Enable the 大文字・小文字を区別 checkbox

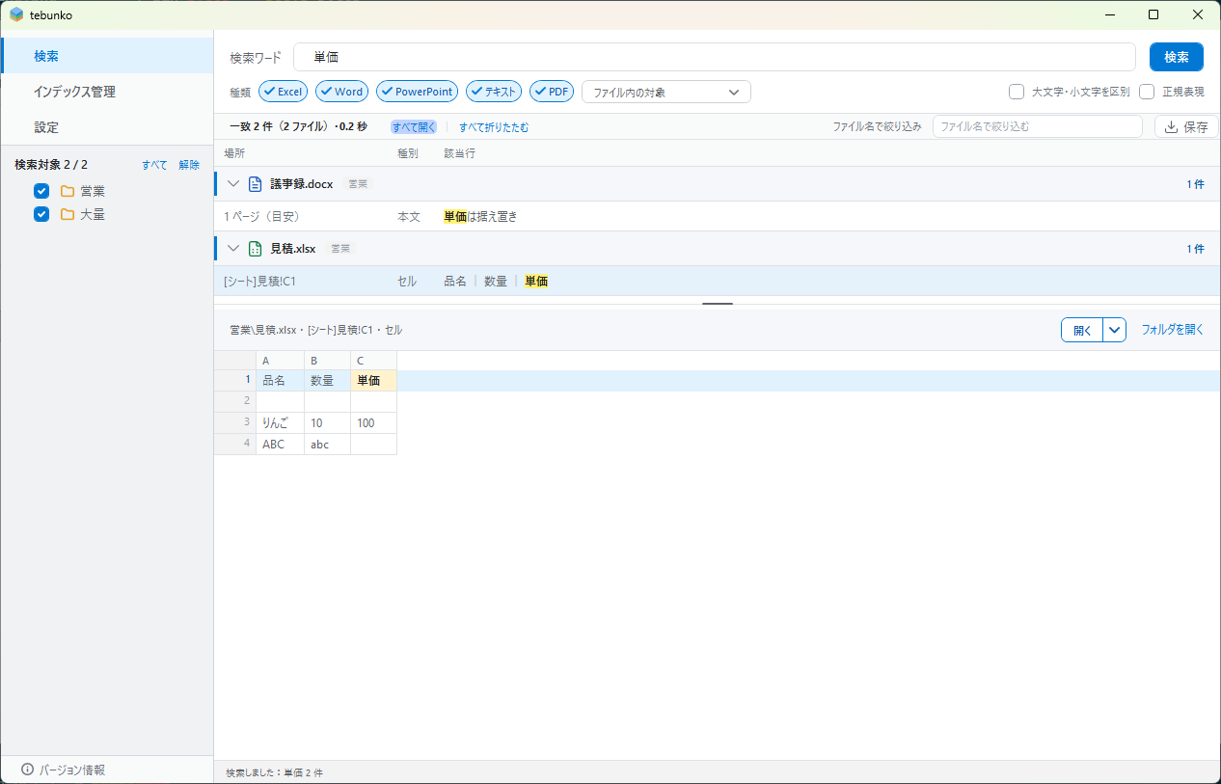click(x=1017, y=92)
